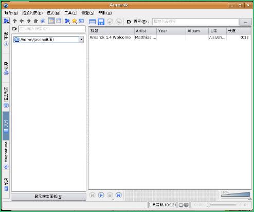The height and width of the screenshot is (212, 254).
Task: Select the Amarok 1.4 Welcome track row
Action: click(170, 38)
